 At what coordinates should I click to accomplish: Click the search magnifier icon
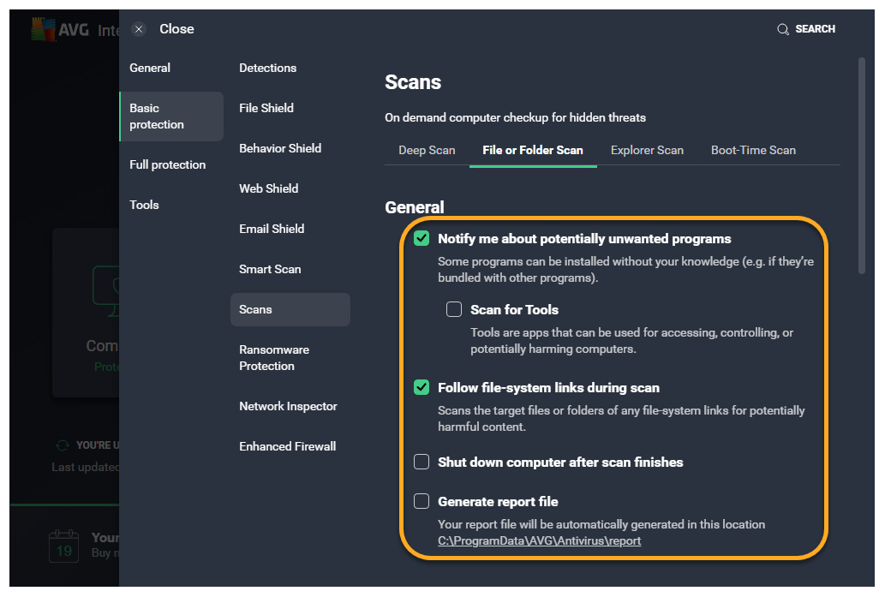coord(783,29)
